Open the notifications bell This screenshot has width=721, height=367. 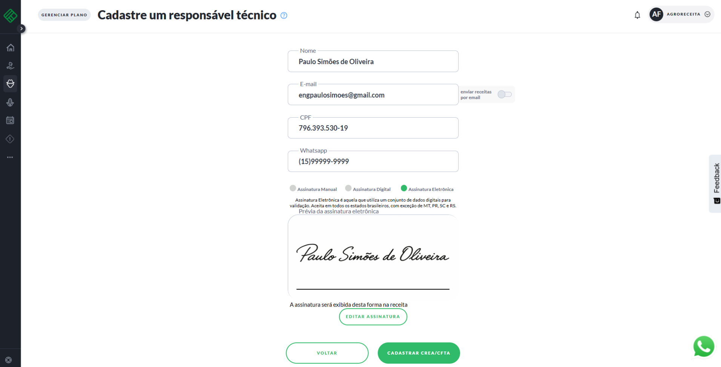[x=637, y=15]
